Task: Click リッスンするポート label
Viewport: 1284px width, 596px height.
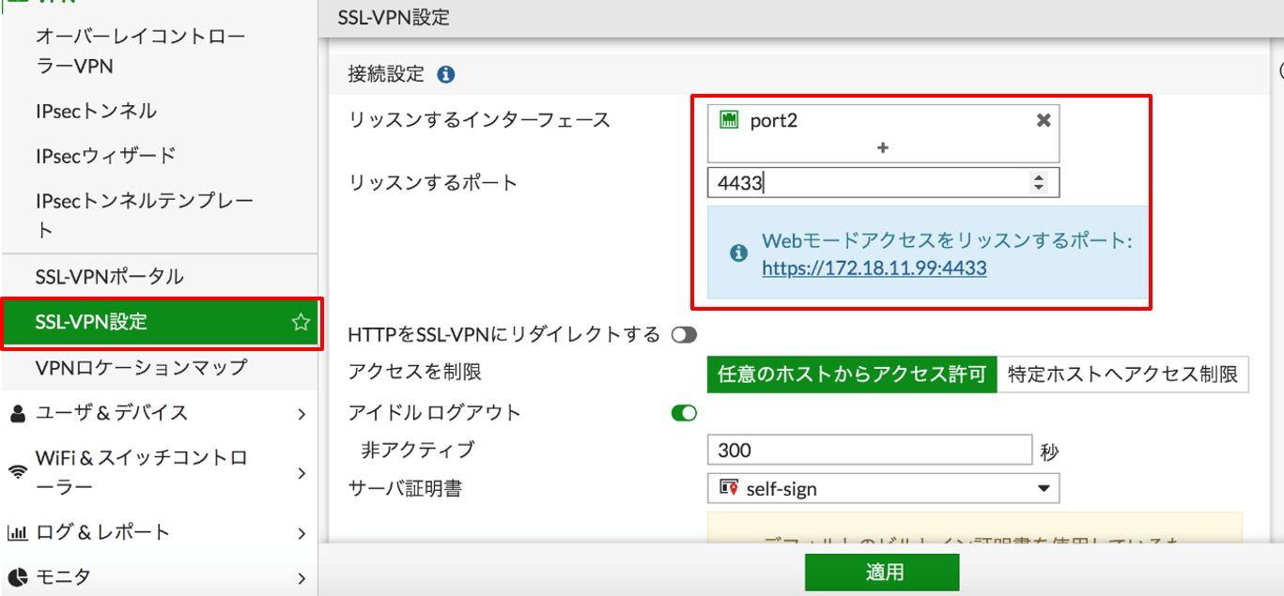Action: click(433, 183)
